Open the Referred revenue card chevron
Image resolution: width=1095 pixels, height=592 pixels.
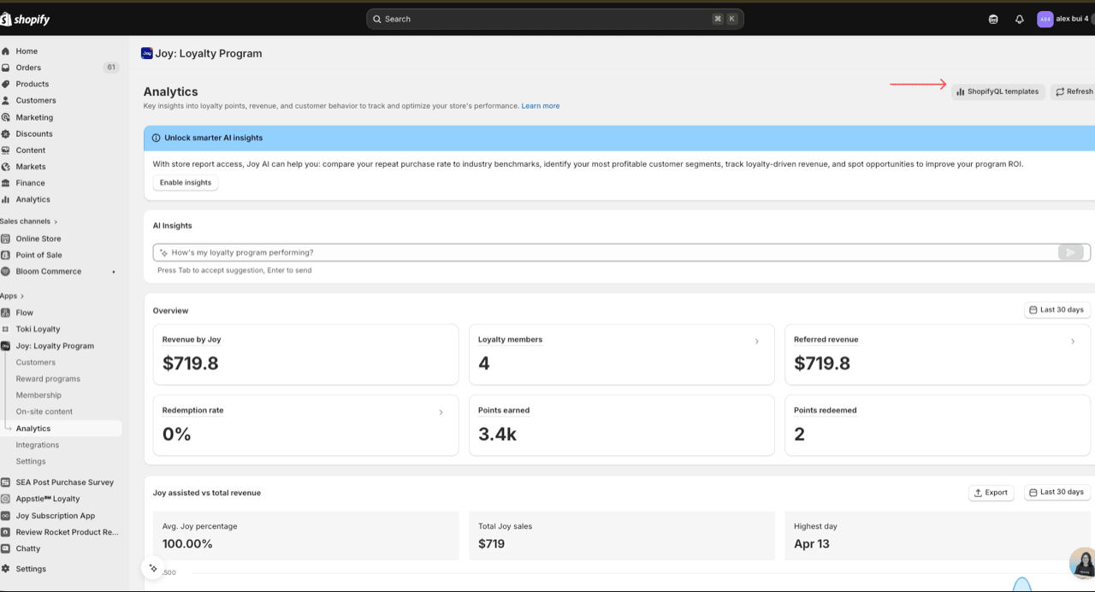[1073, 341]
